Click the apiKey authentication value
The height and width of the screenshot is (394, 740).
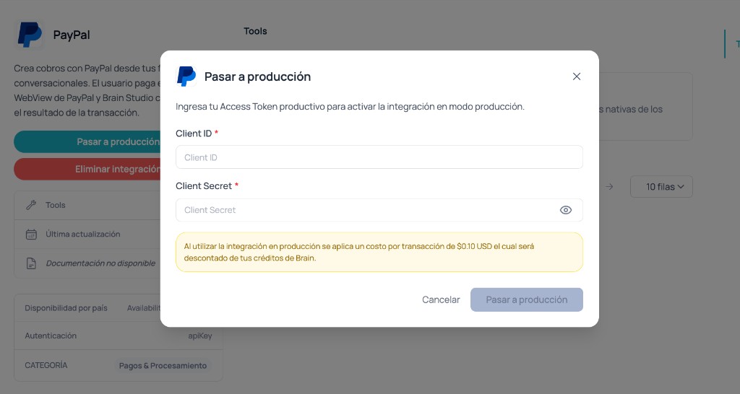click(200, 336)
